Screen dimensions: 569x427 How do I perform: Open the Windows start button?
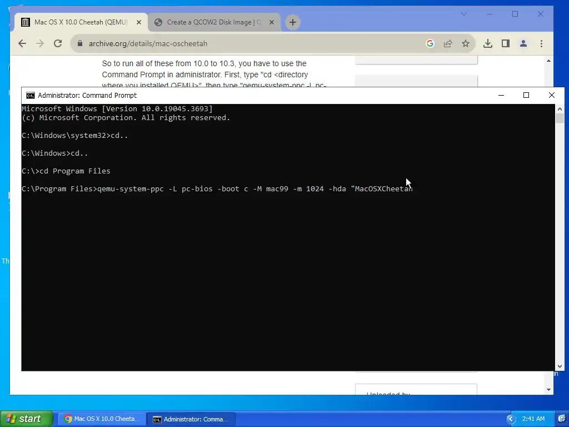pos(26,419)
